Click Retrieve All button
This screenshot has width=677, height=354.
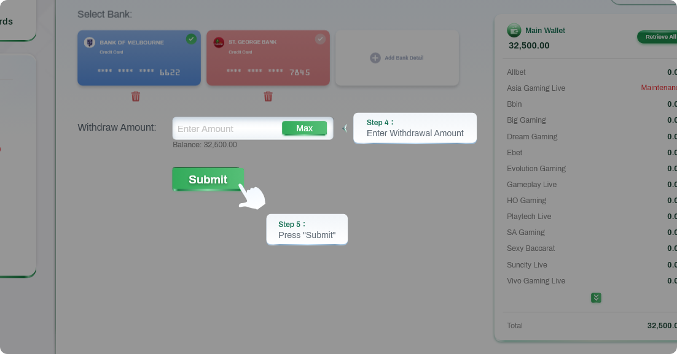[x=657, y=37]
